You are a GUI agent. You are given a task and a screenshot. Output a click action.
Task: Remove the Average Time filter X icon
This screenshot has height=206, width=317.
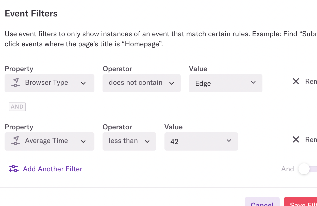[296, 140]
